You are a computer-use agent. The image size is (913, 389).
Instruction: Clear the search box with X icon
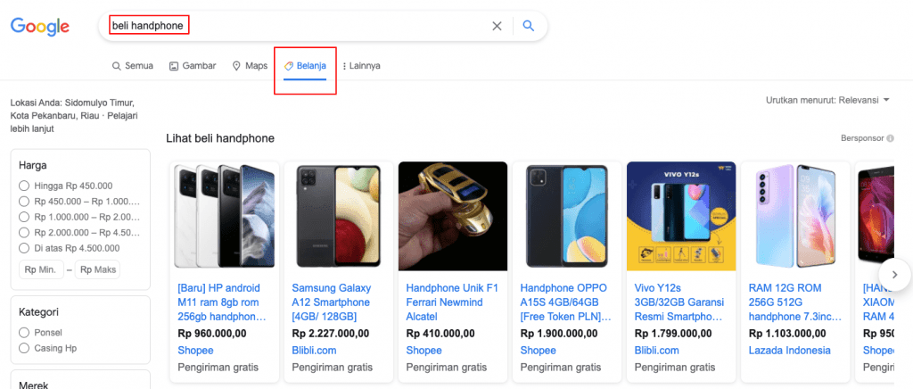(498, 26)
